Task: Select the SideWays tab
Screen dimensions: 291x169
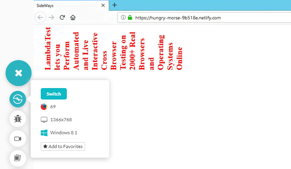Action: [x=71, y=6]
